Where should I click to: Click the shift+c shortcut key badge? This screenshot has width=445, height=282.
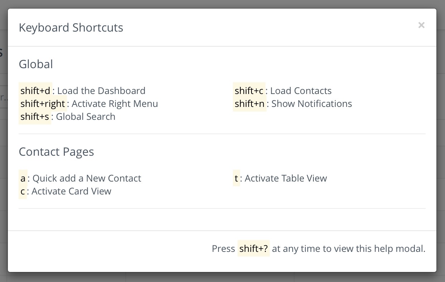249,90
